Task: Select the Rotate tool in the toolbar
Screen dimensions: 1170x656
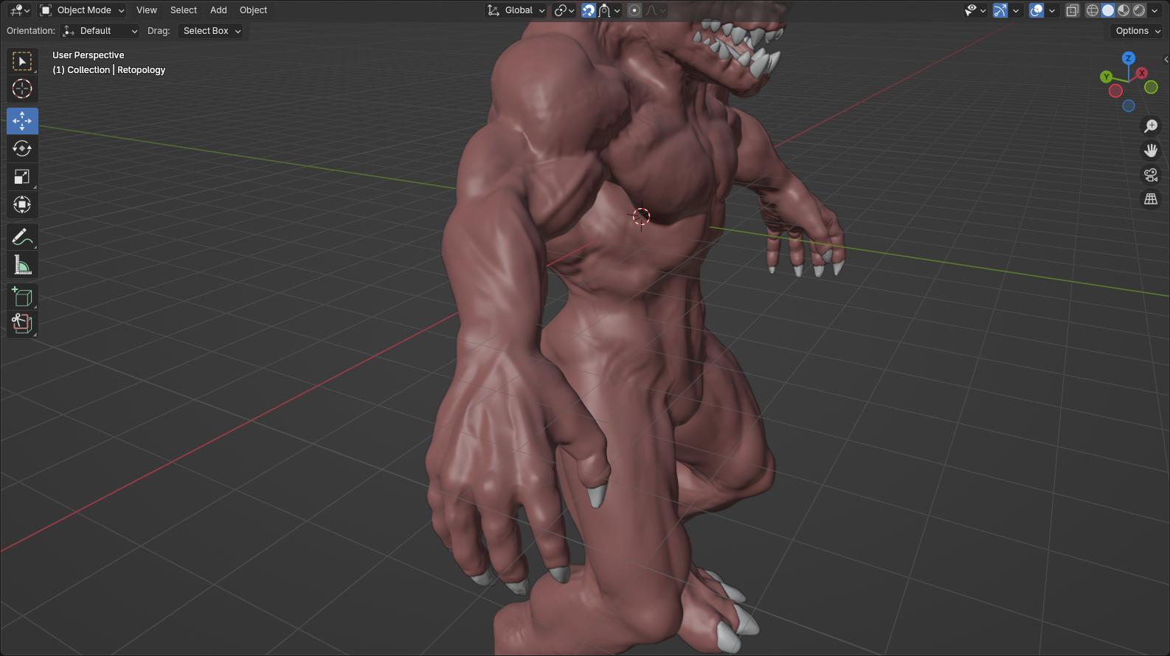Action: [x=22, y=149]
